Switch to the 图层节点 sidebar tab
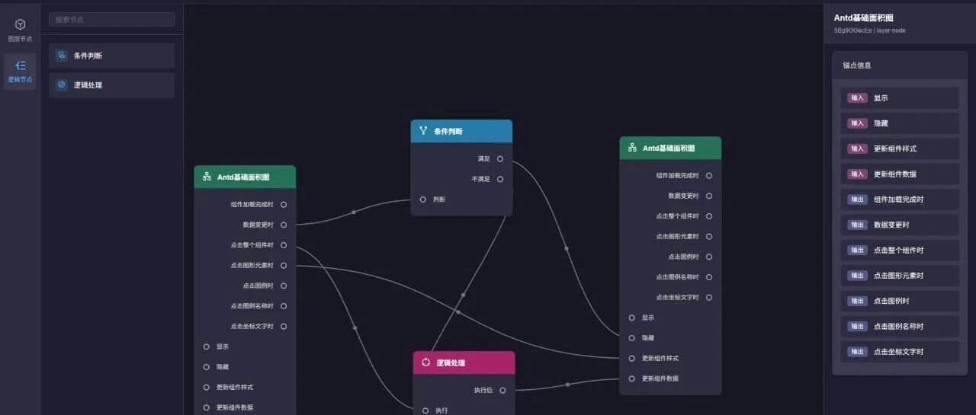The width and height of the screenshot is (976, 415). point(20,30)
